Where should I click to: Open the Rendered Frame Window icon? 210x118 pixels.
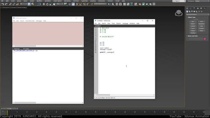coord(143,4)
